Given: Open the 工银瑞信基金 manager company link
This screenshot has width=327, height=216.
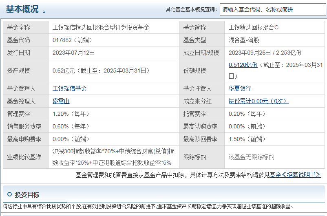Looking at the screenshot, I should tap(69, 88).
